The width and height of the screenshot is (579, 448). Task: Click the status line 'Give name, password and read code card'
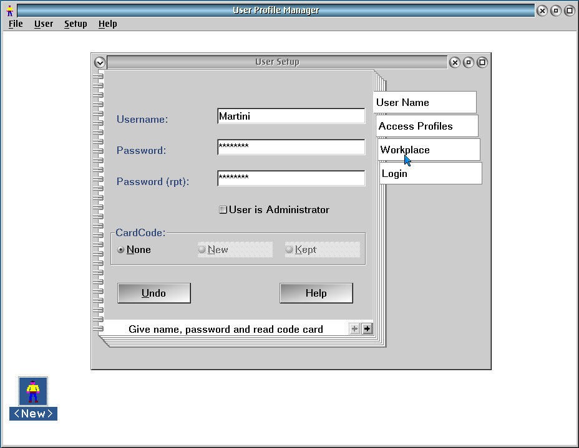point(226,329)
